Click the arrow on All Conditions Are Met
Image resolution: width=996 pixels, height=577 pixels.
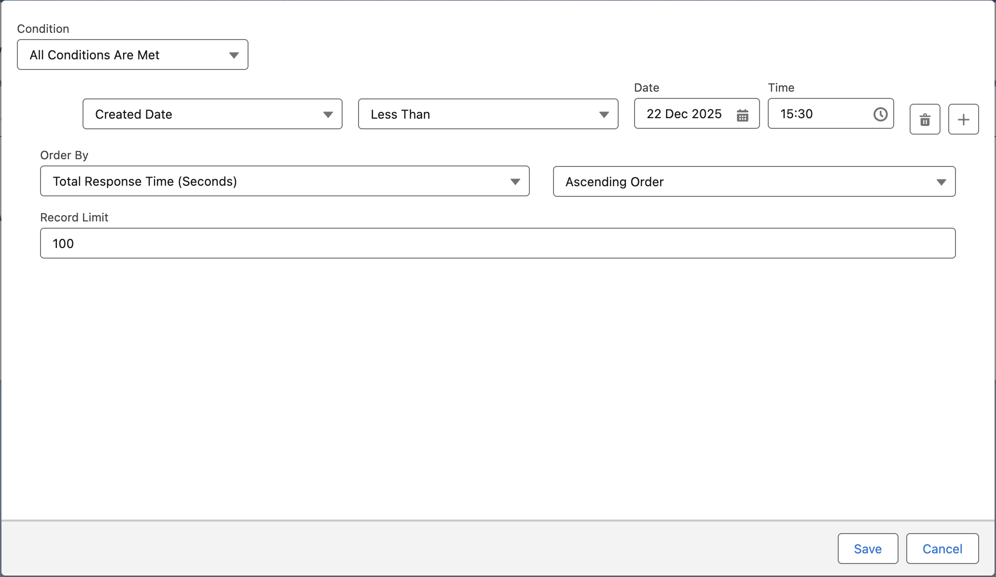[234, 55]
